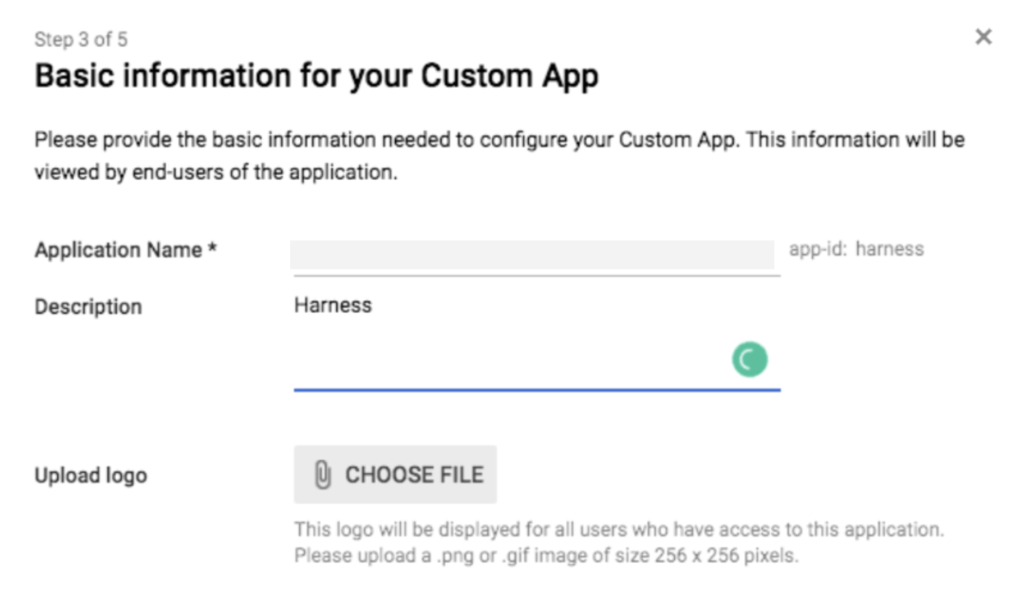Open the green Grammarly icon in Description
The image size is (1019, 611).
(x=750, y=359)
